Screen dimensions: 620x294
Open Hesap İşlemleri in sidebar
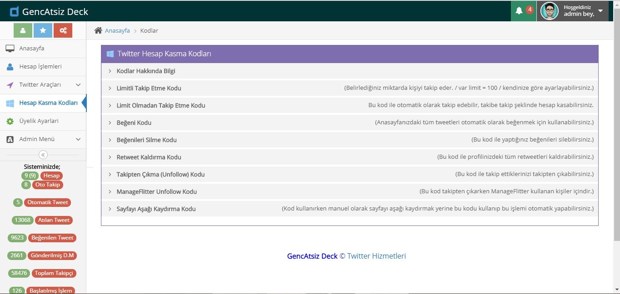pos(40,67)
